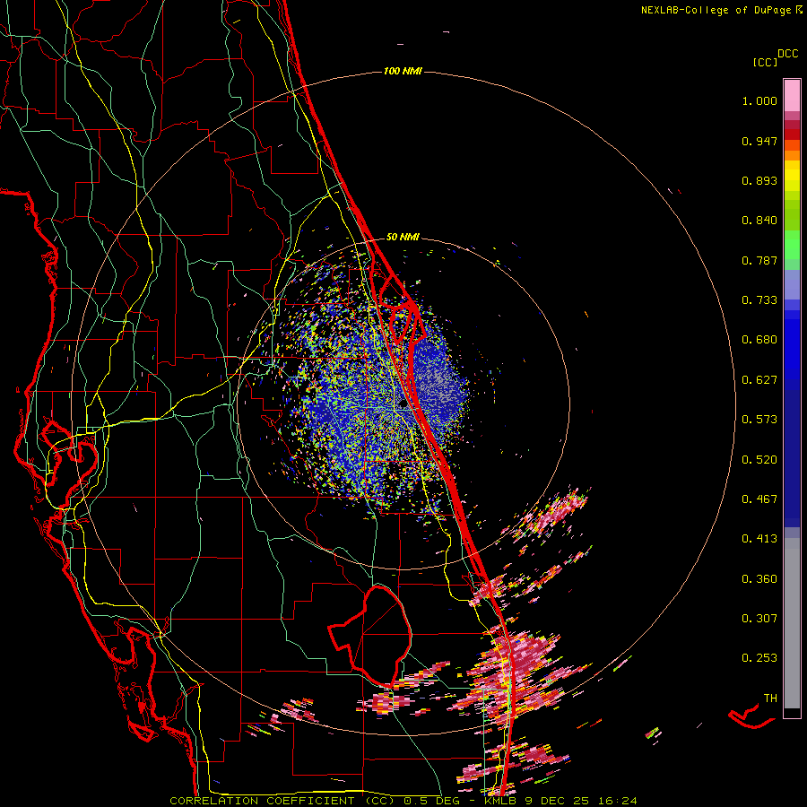Click the 0.893 legend value
This screenshot has height=807, width=807.
click(759, 180)
